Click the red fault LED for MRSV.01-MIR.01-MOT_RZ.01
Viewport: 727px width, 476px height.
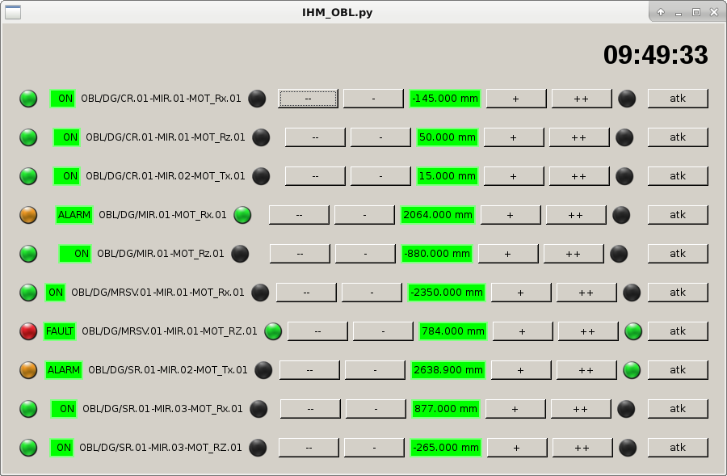(x=28, y=331)
